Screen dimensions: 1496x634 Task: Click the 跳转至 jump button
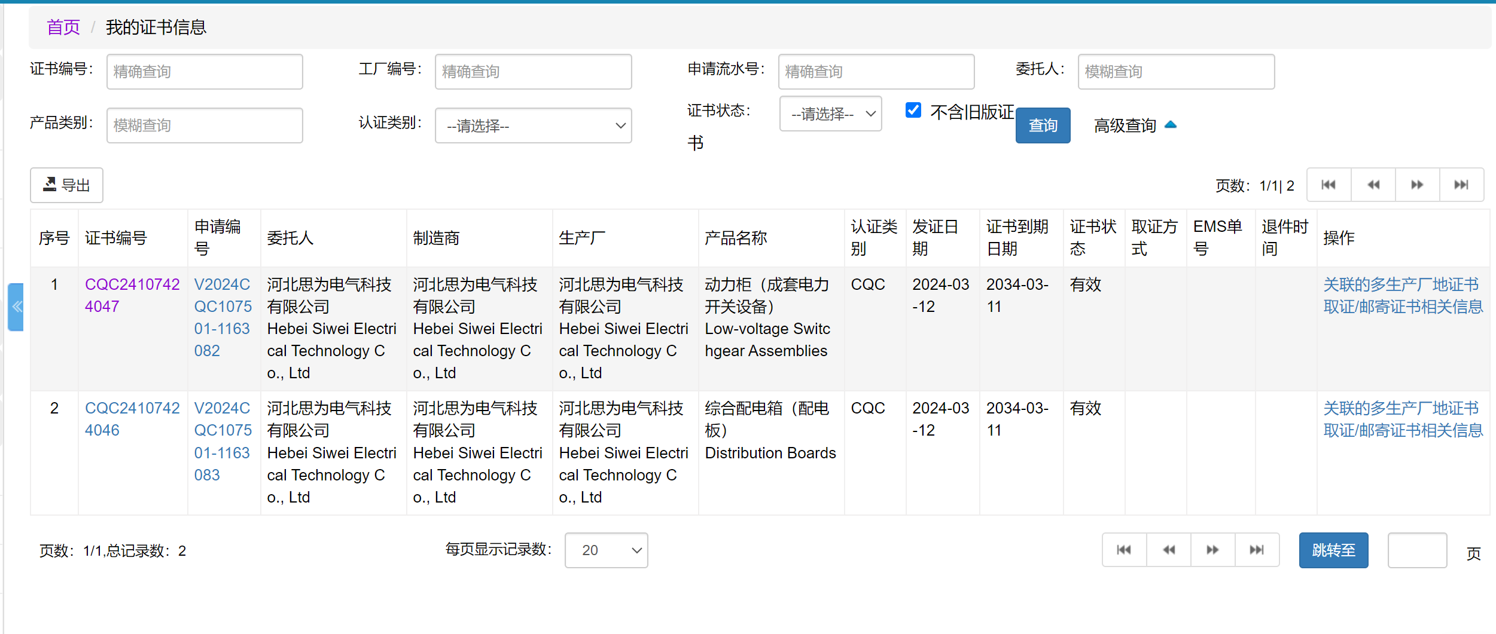[x=1333, y=550]
